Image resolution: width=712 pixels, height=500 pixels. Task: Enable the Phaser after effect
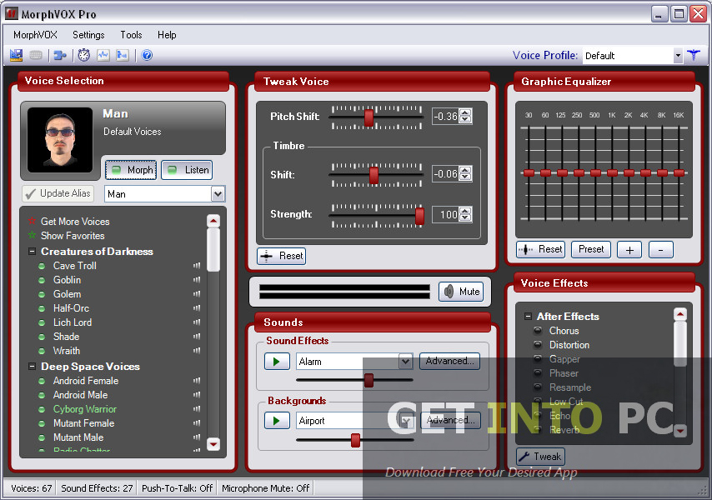[538, 373]
